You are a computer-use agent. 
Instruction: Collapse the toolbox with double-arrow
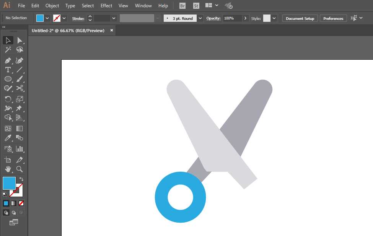(x=4, y=27)
